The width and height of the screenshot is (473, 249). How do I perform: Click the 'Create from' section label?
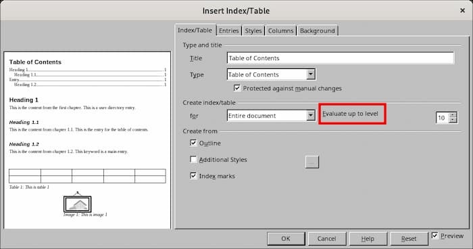pyautogui.click(x=200, y=131)
